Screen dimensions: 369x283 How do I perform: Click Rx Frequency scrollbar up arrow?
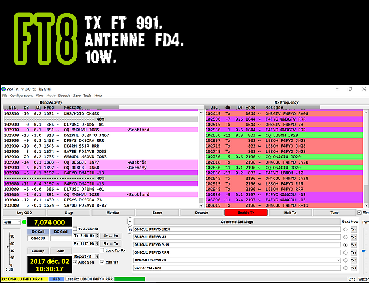click(x=366, y=113)
